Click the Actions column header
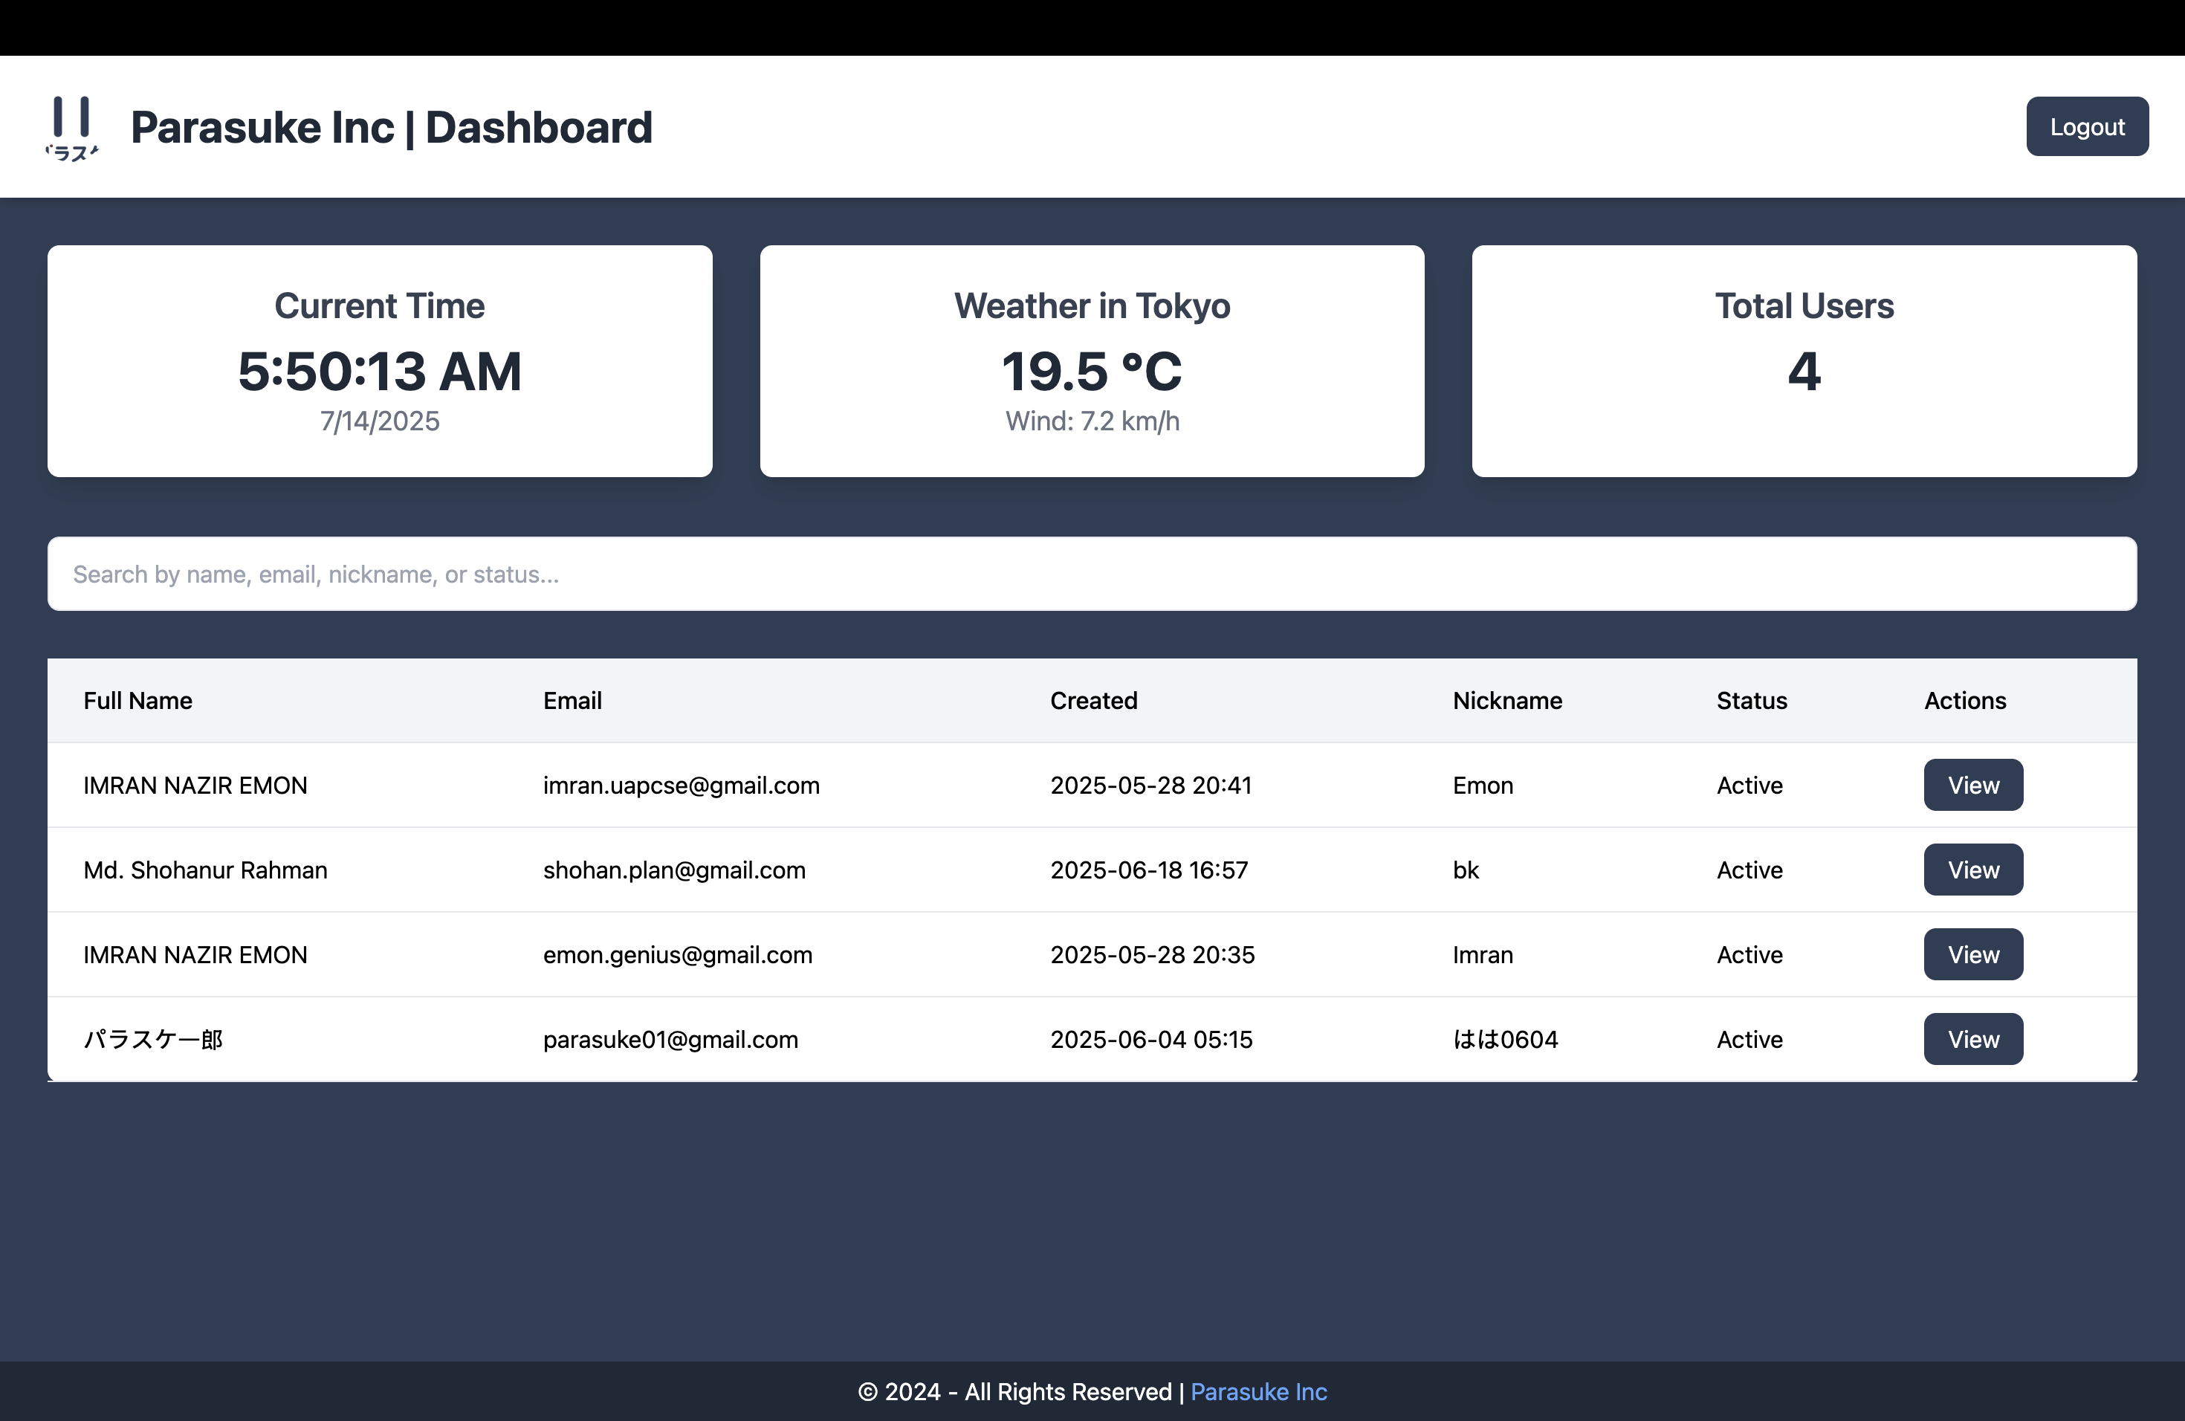2185x1421 pixels. (1965, 700)
